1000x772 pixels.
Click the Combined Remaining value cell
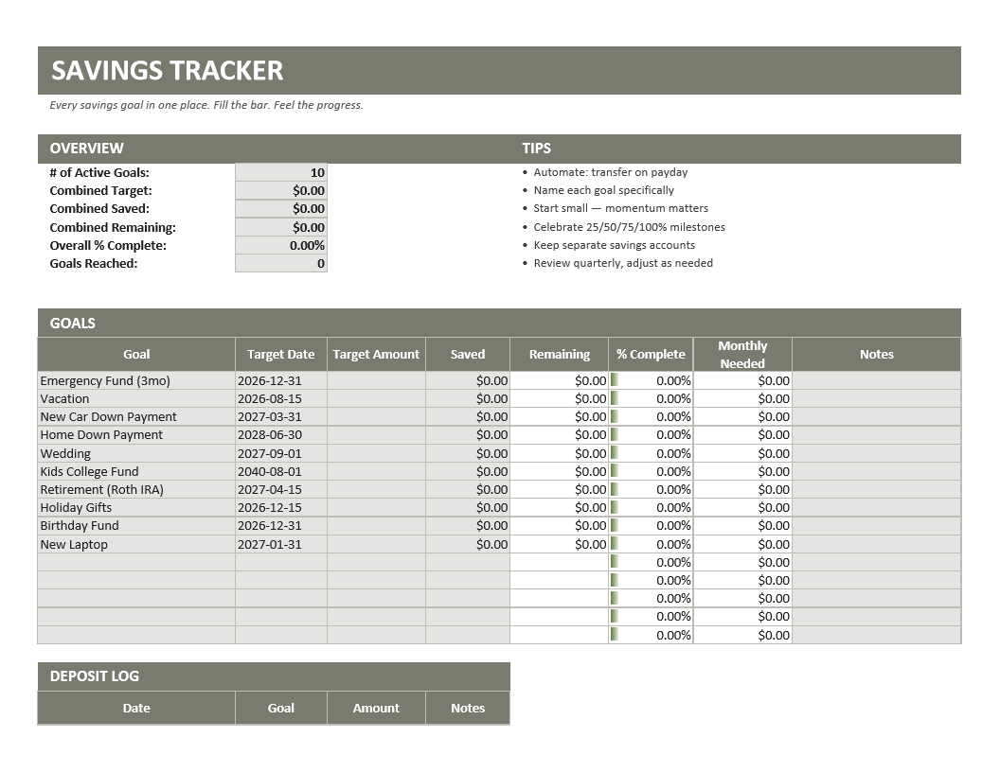pyautogui.click(x=280, y=227)
